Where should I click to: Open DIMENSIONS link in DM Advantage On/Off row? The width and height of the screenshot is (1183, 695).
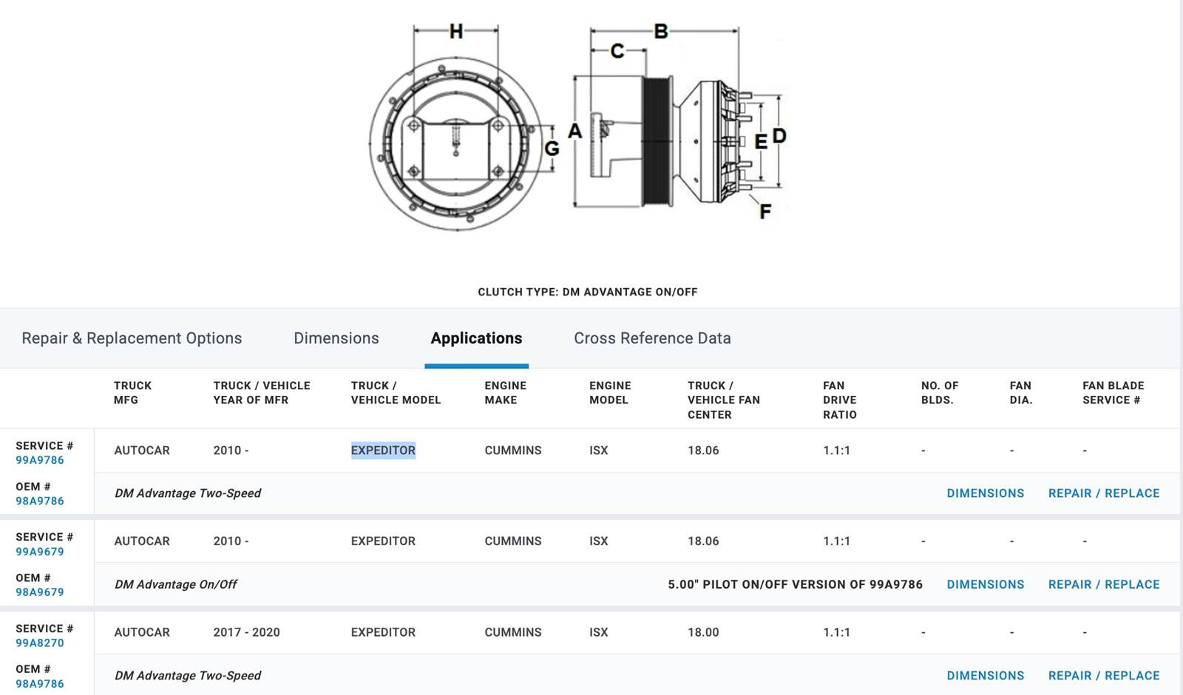pos(986,584)
